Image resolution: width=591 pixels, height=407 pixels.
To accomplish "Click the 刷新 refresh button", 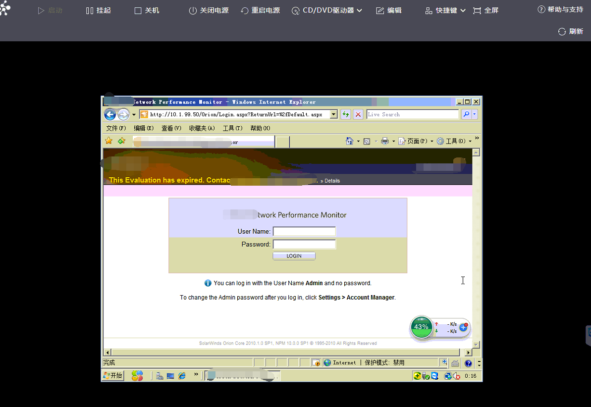I will (571, 31).
